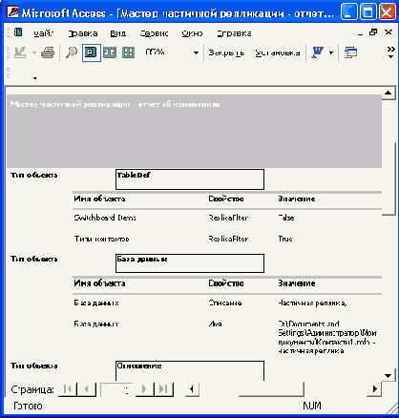Open the Файл menu

(43, 33)
